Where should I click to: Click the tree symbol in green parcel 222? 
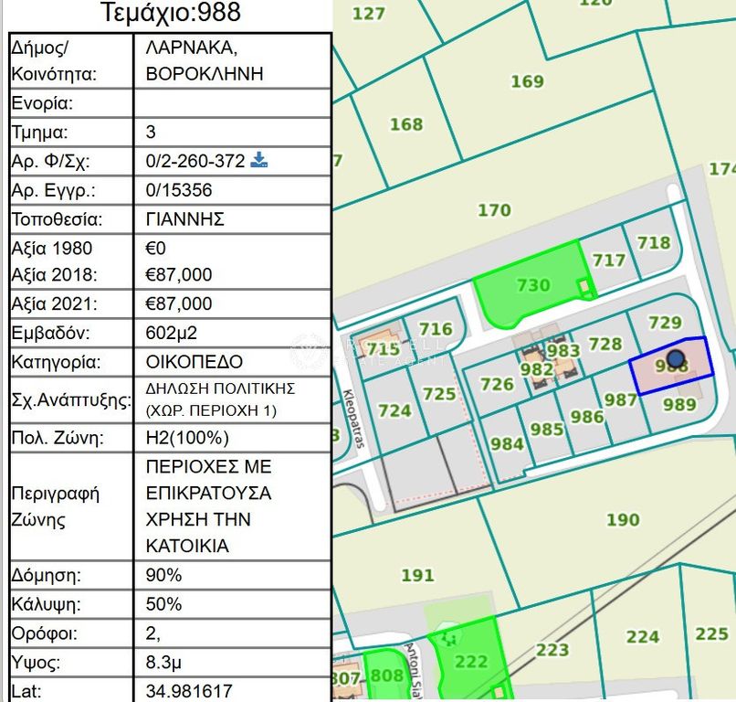[450, 638]
